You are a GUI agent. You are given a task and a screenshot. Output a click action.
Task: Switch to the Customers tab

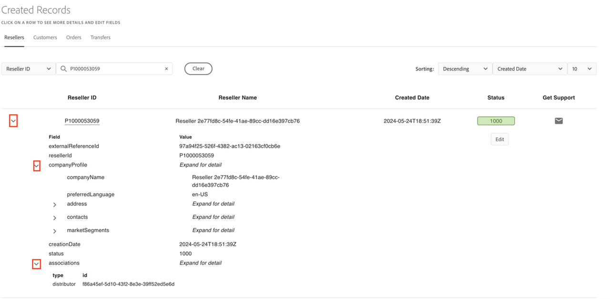pyautogui.click(x=45, y=37)
